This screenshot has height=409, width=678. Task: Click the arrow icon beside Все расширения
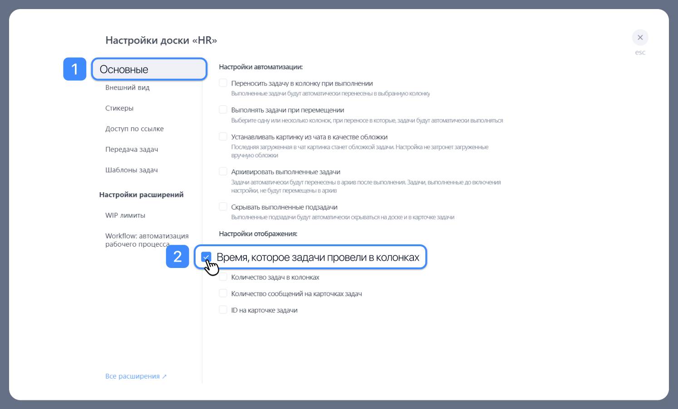pos(164,377)
